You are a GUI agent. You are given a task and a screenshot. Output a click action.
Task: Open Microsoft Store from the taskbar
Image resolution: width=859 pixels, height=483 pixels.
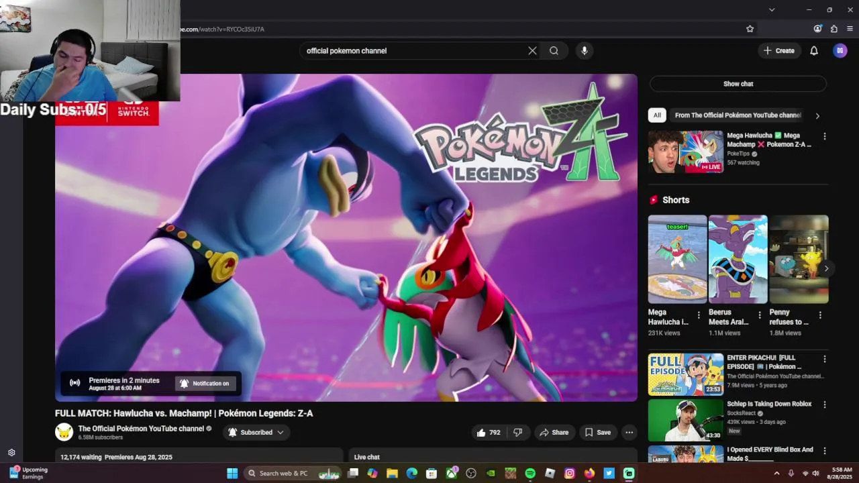432,474
